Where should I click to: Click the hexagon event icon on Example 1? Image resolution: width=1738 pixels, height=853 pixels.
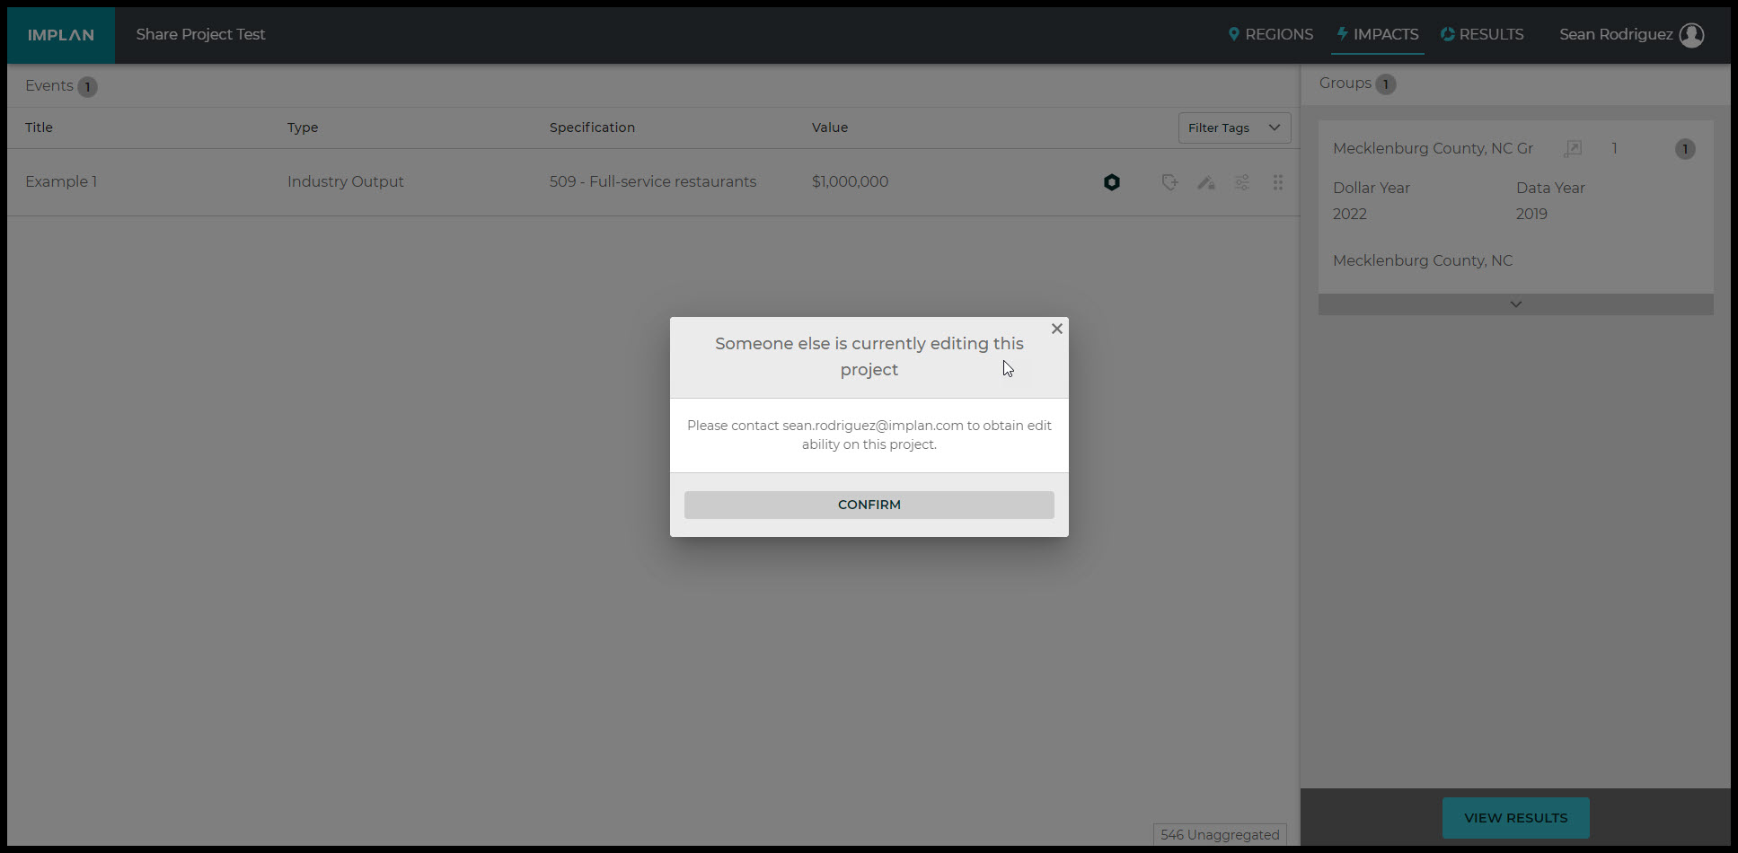[x=1111, y=182]
